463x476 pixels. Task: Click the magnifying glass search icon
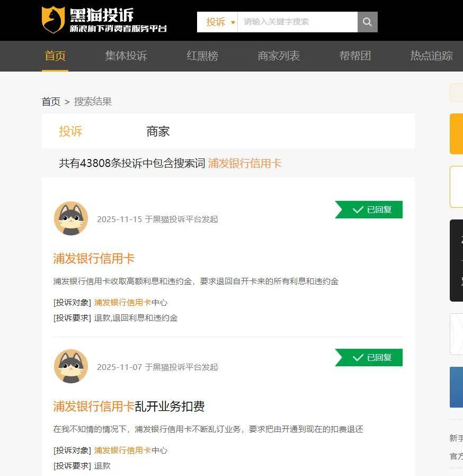(x=367, y=22)
